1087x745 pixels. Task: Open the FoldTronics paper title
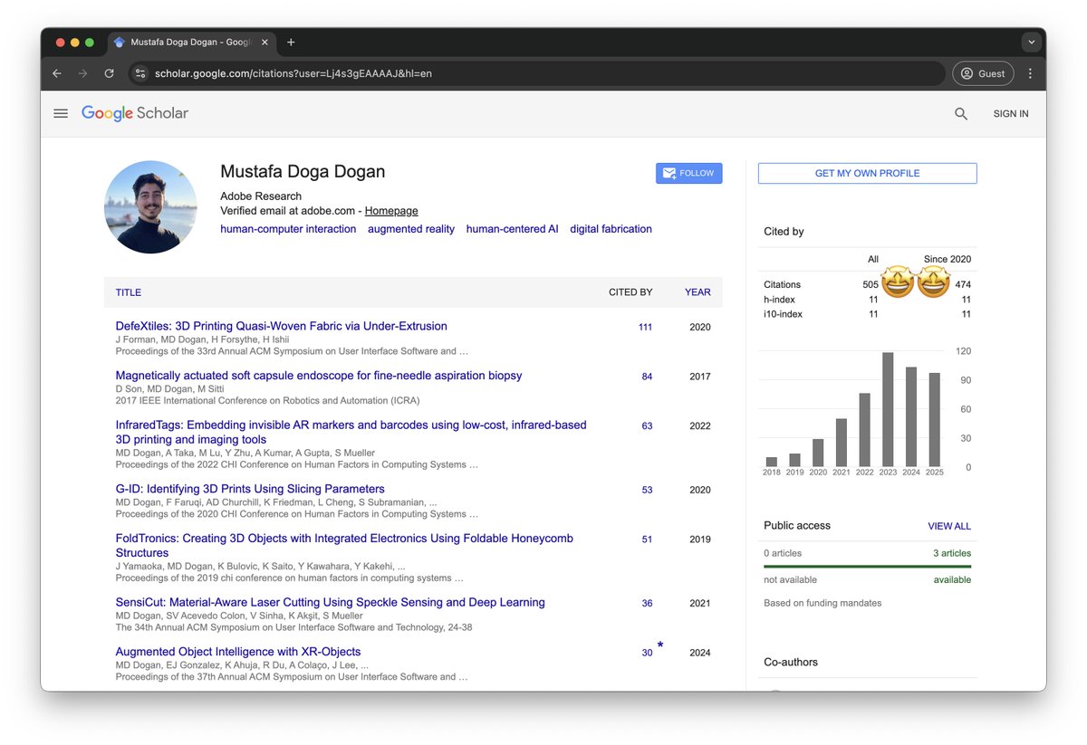point(344,545)
